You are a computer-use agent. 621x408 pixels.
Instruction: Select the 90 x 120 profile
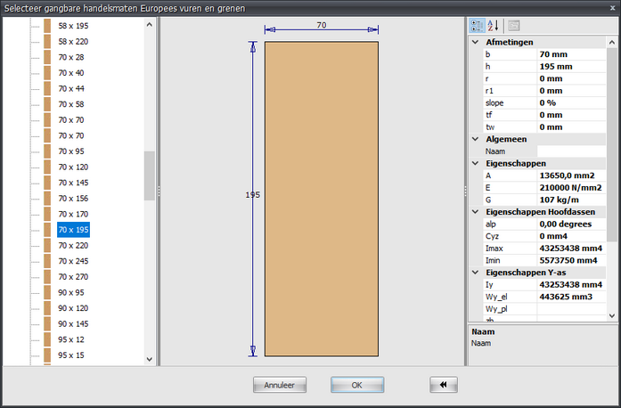point(73,308)
